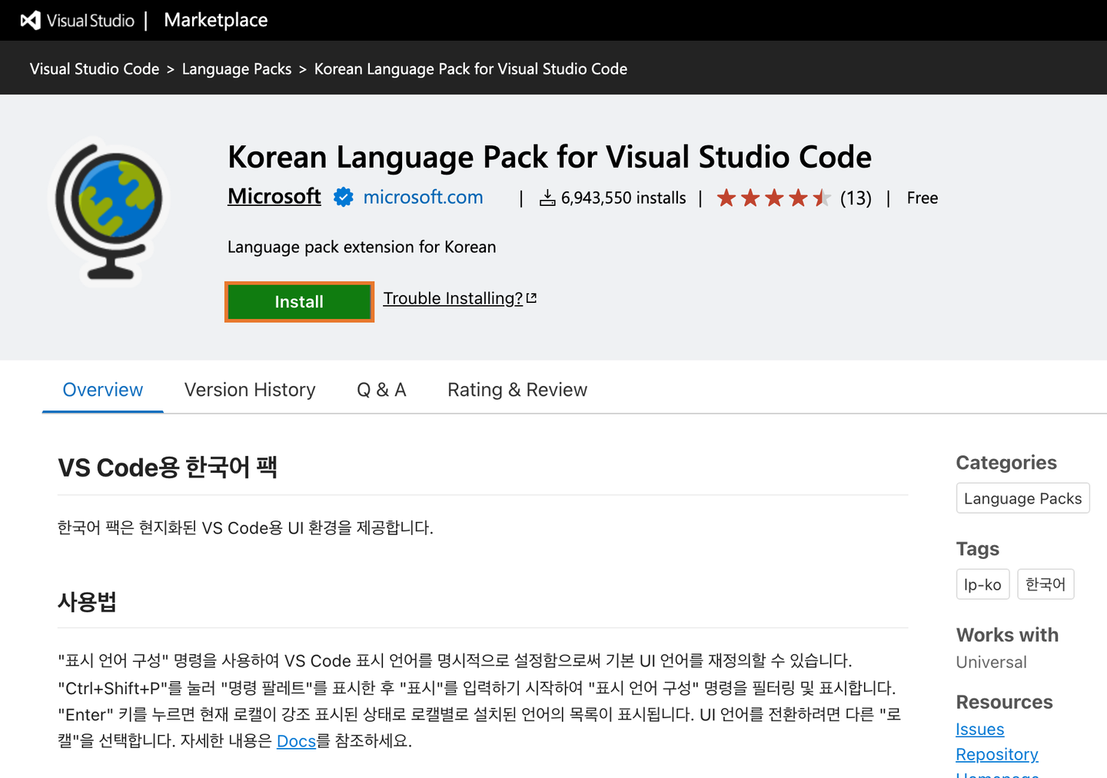This screenshot has height=778, width=1107.
Task: Open the Trouble Installing? link
Action: pos(453,298)
